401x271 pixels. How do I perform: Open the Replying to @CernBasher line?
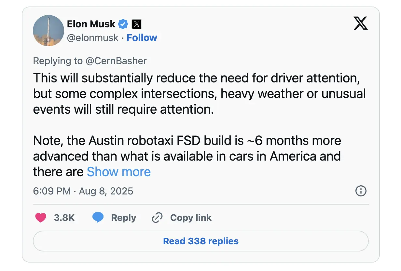90,61
